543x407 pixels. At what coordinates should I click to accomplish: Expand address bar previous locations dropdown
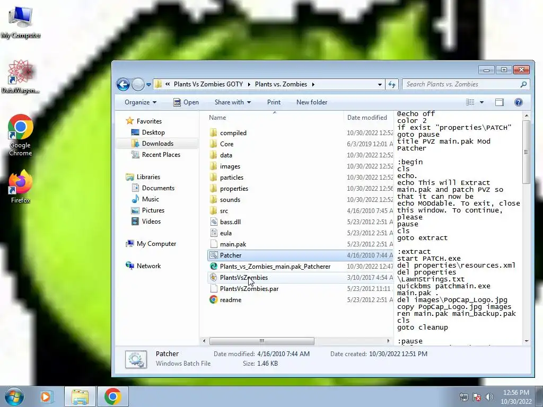(x=380, y=84)
